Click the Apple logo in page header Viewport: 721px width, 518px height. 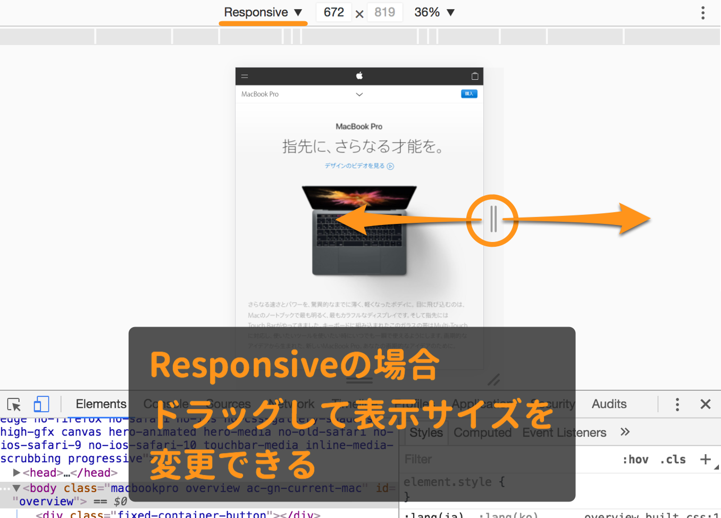click(x=359, y=76)
